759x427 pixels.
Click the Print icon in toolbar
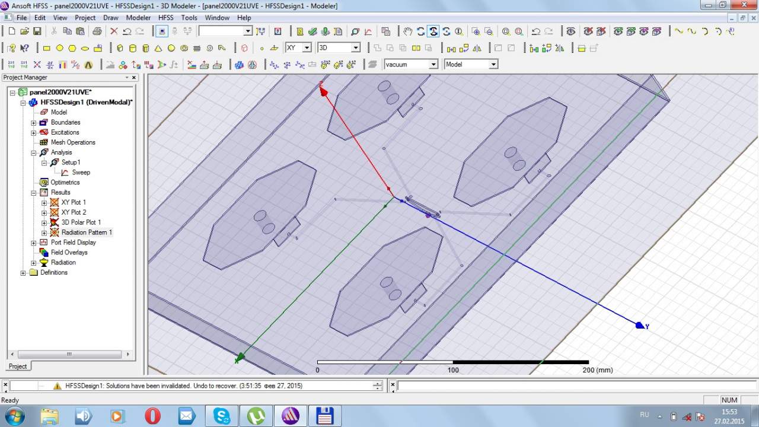click(x=97, y=31)
